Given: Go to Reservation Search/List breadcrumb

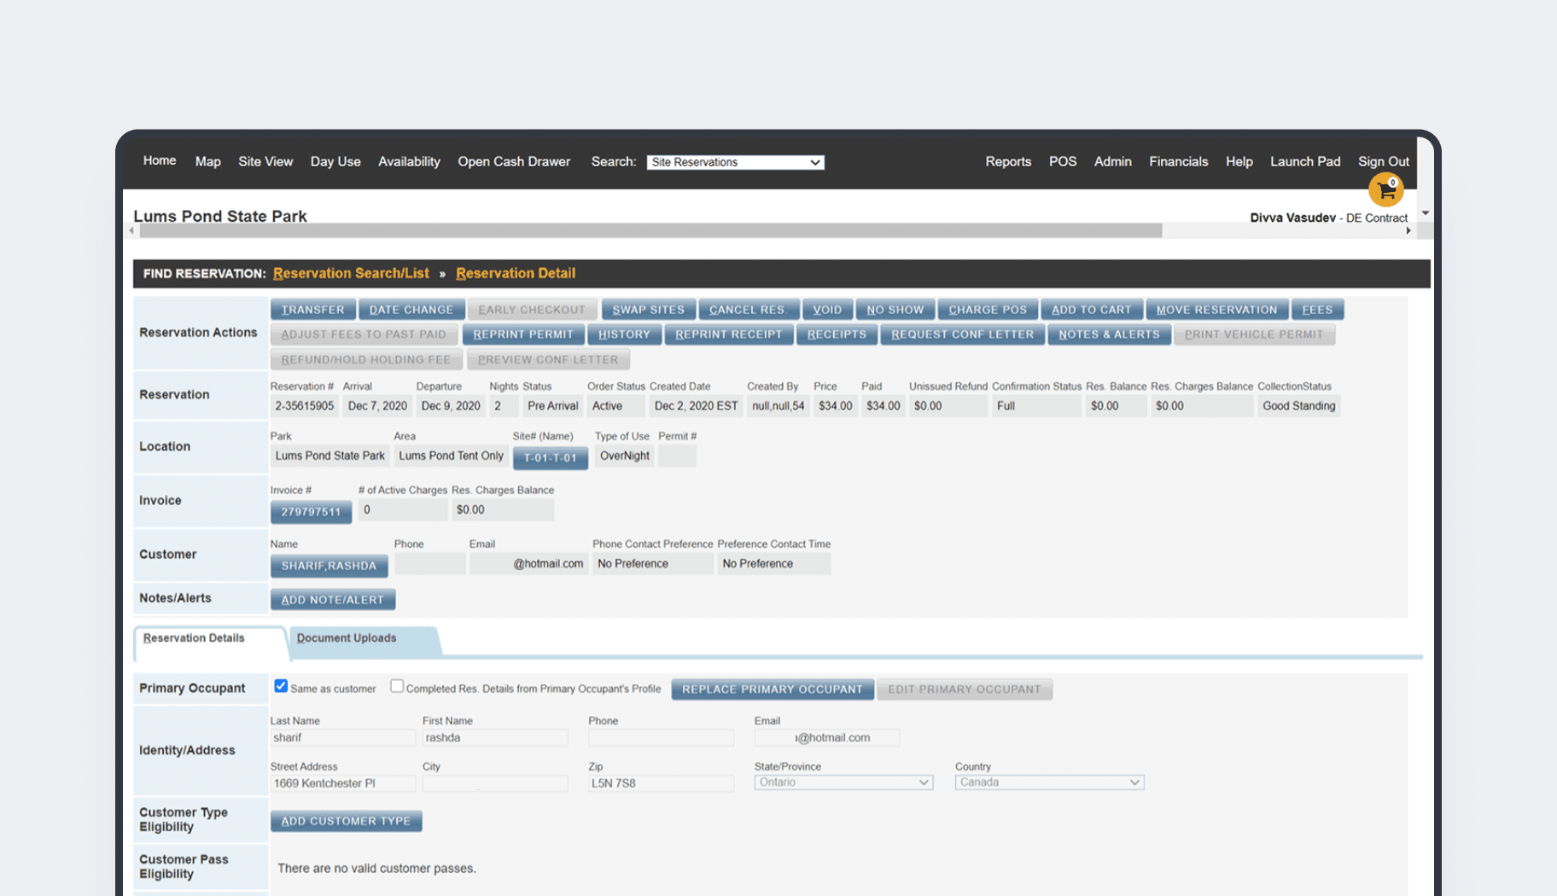Looking at the screenshot, I should [x=351, y=273].
